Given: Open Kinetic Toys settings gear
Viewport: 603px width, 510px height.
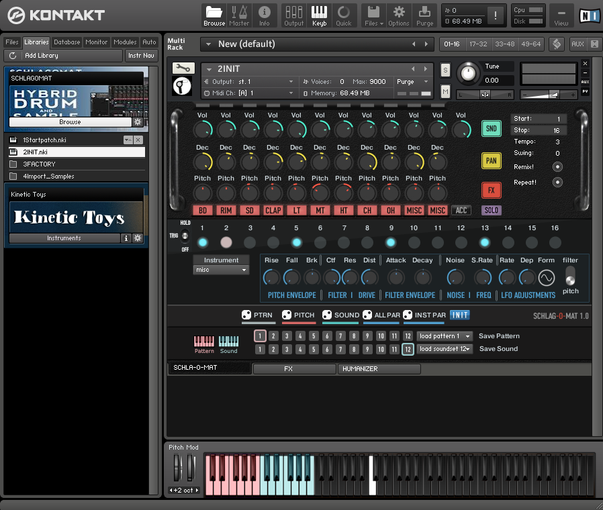Looking at the screenshot, I should point(138,238).
